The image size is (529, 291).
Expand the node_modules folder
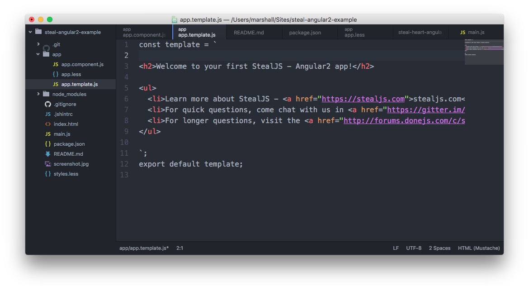(x=38, y=94)
